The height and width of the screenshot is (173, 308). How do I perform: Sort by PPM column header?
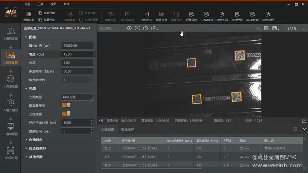pos(228,141)
